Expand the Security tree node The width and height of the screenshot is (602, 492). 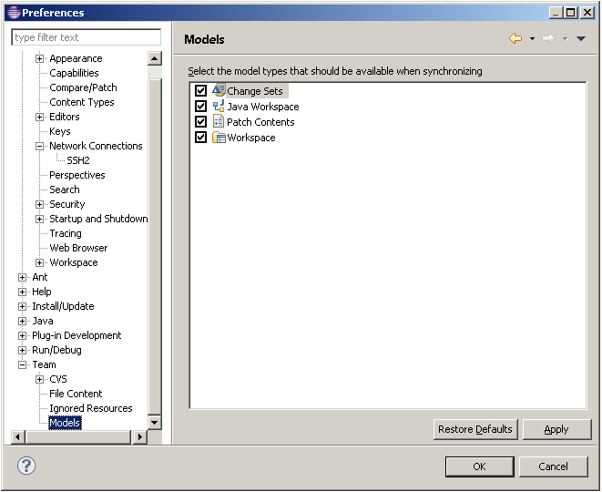click(x=39, y=205)
